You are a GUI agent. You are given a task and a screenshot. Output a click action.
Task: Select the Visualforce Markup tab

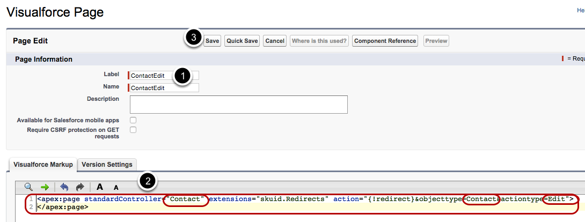[42, 165]
